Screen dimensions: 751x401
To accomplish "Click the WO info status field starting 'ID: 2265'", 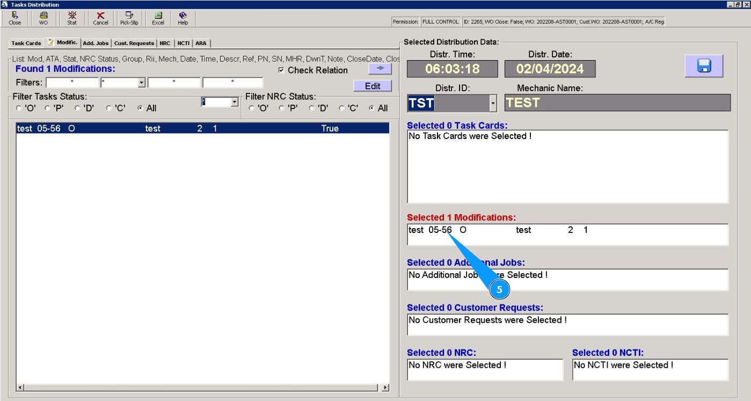I will [x=563, y=22].
